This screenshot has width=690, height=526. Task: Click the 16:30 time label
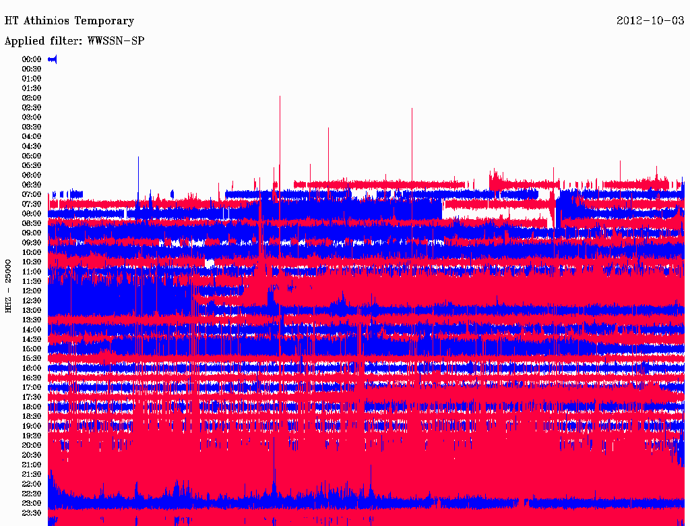[32, 378]
